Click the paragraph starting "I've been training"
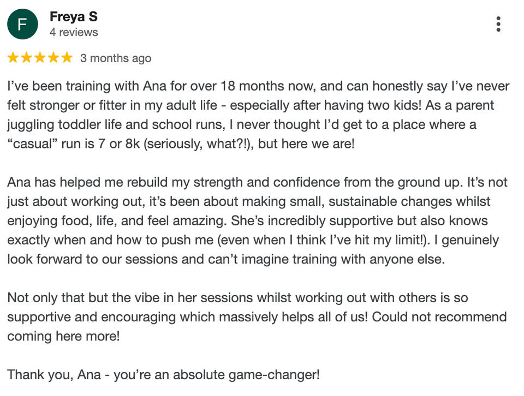 tap(257, 115)
